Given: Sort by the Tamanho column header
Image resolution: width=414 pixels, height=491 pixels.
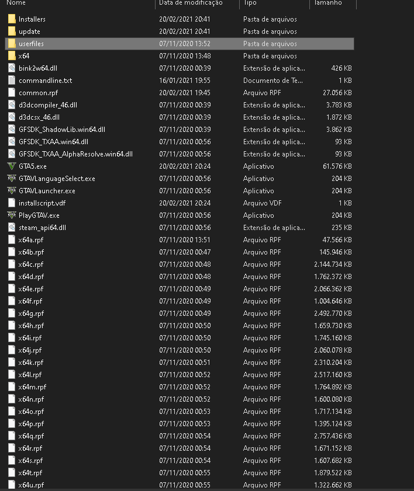Looking at the screenshot, I should pos(327,3).
